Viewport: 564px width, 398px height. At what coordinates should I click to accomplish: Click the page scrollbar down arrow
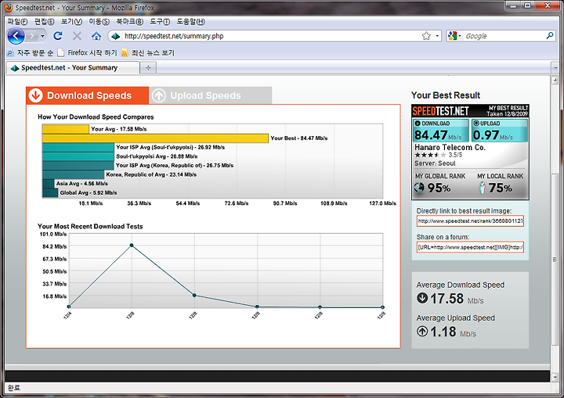[555, 377]
